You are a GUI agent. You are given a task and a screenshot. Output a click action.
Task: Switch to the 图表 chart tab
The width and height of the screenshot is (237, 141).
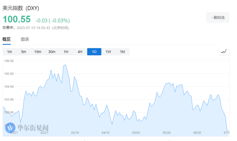click(25, 39)
